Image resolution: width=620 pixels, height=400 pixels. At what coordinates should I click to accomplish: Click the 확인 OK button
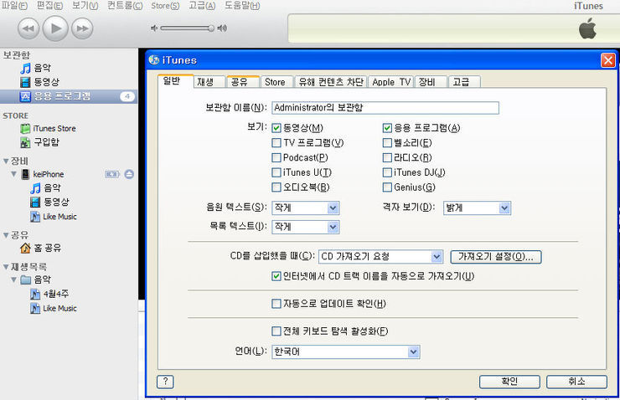click(x=509, y=382)
